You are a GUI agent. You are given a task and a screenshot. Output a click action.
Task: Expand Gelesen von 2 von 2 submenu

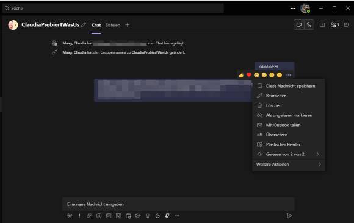pos(289,154)
